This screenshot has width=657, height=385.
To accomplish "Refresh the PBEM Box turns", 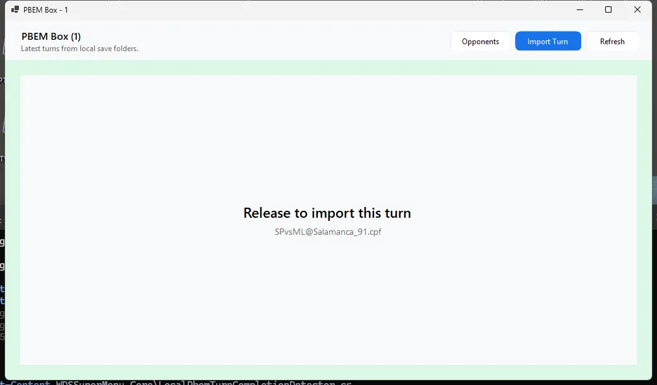I will [x=612, y=41].
